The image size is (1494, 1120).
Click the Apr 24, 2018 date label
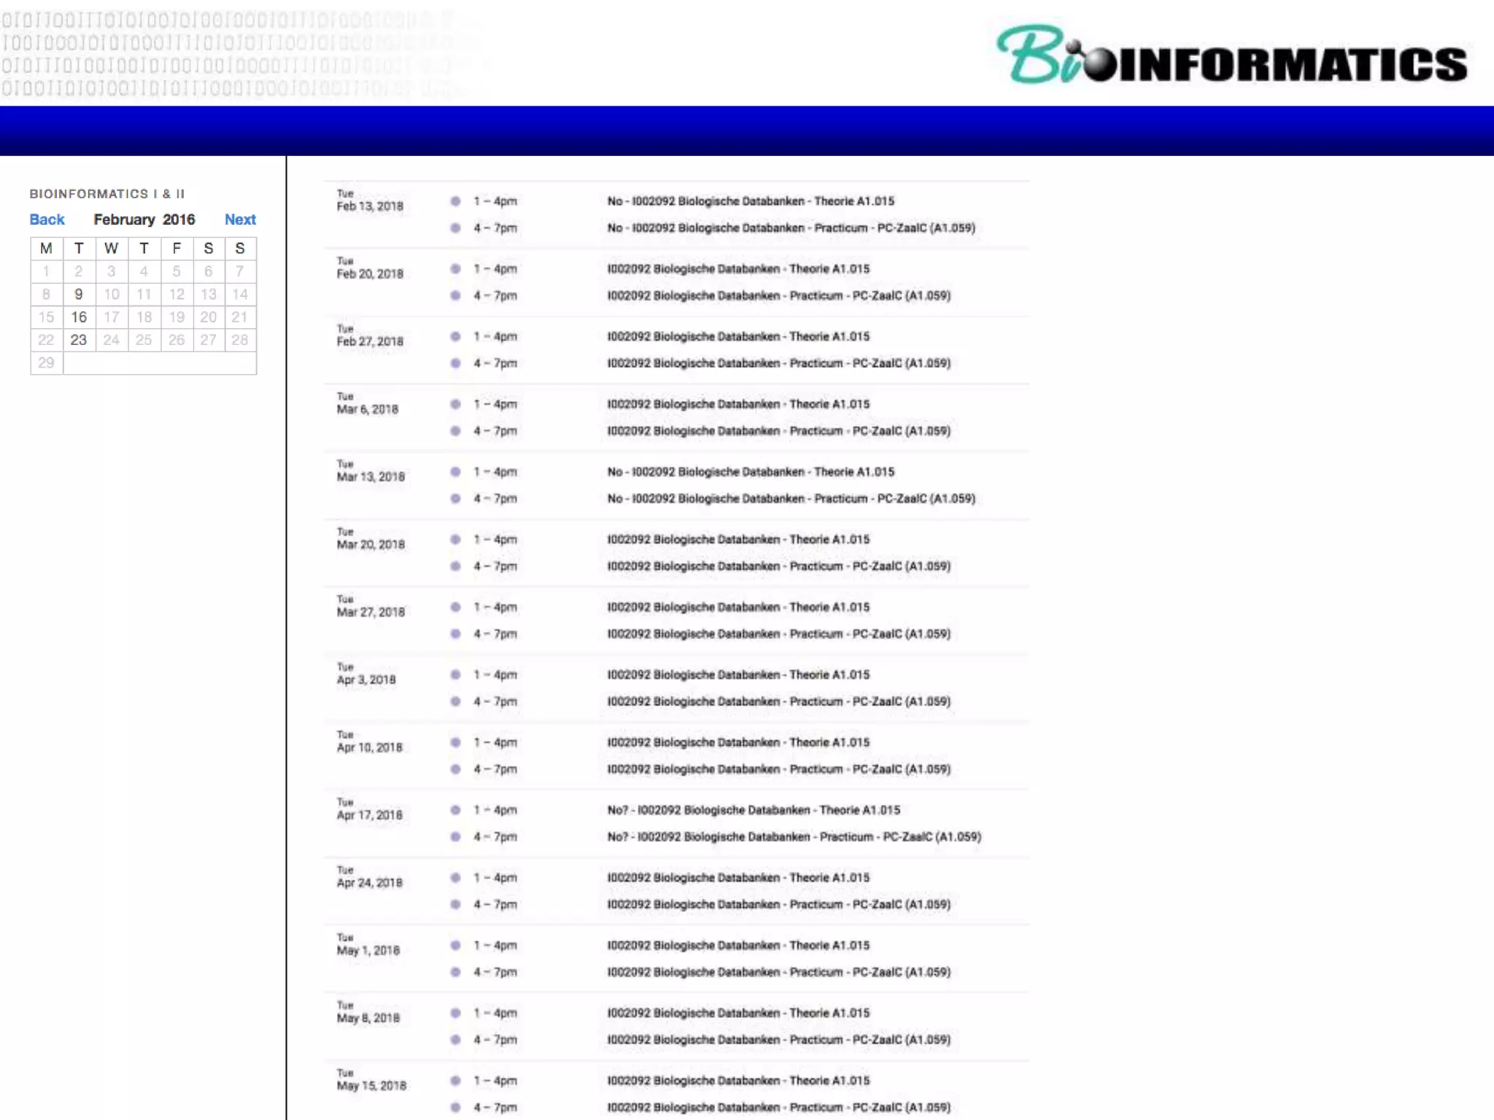369,883
